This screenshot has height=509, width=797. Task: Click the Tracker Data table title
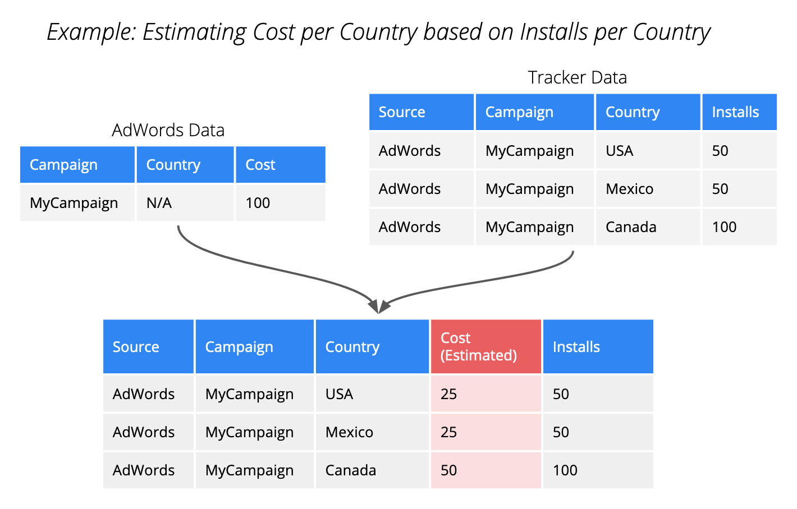[577, 77]
